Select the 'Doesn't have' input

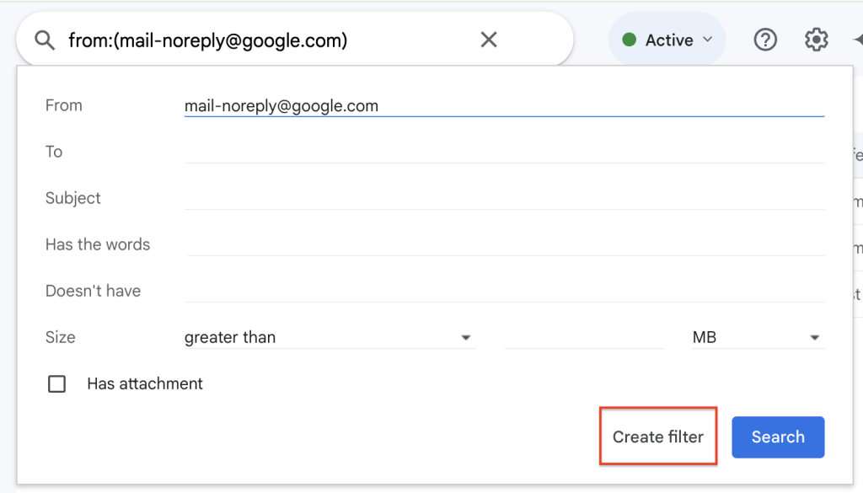[x=503, y=291]
